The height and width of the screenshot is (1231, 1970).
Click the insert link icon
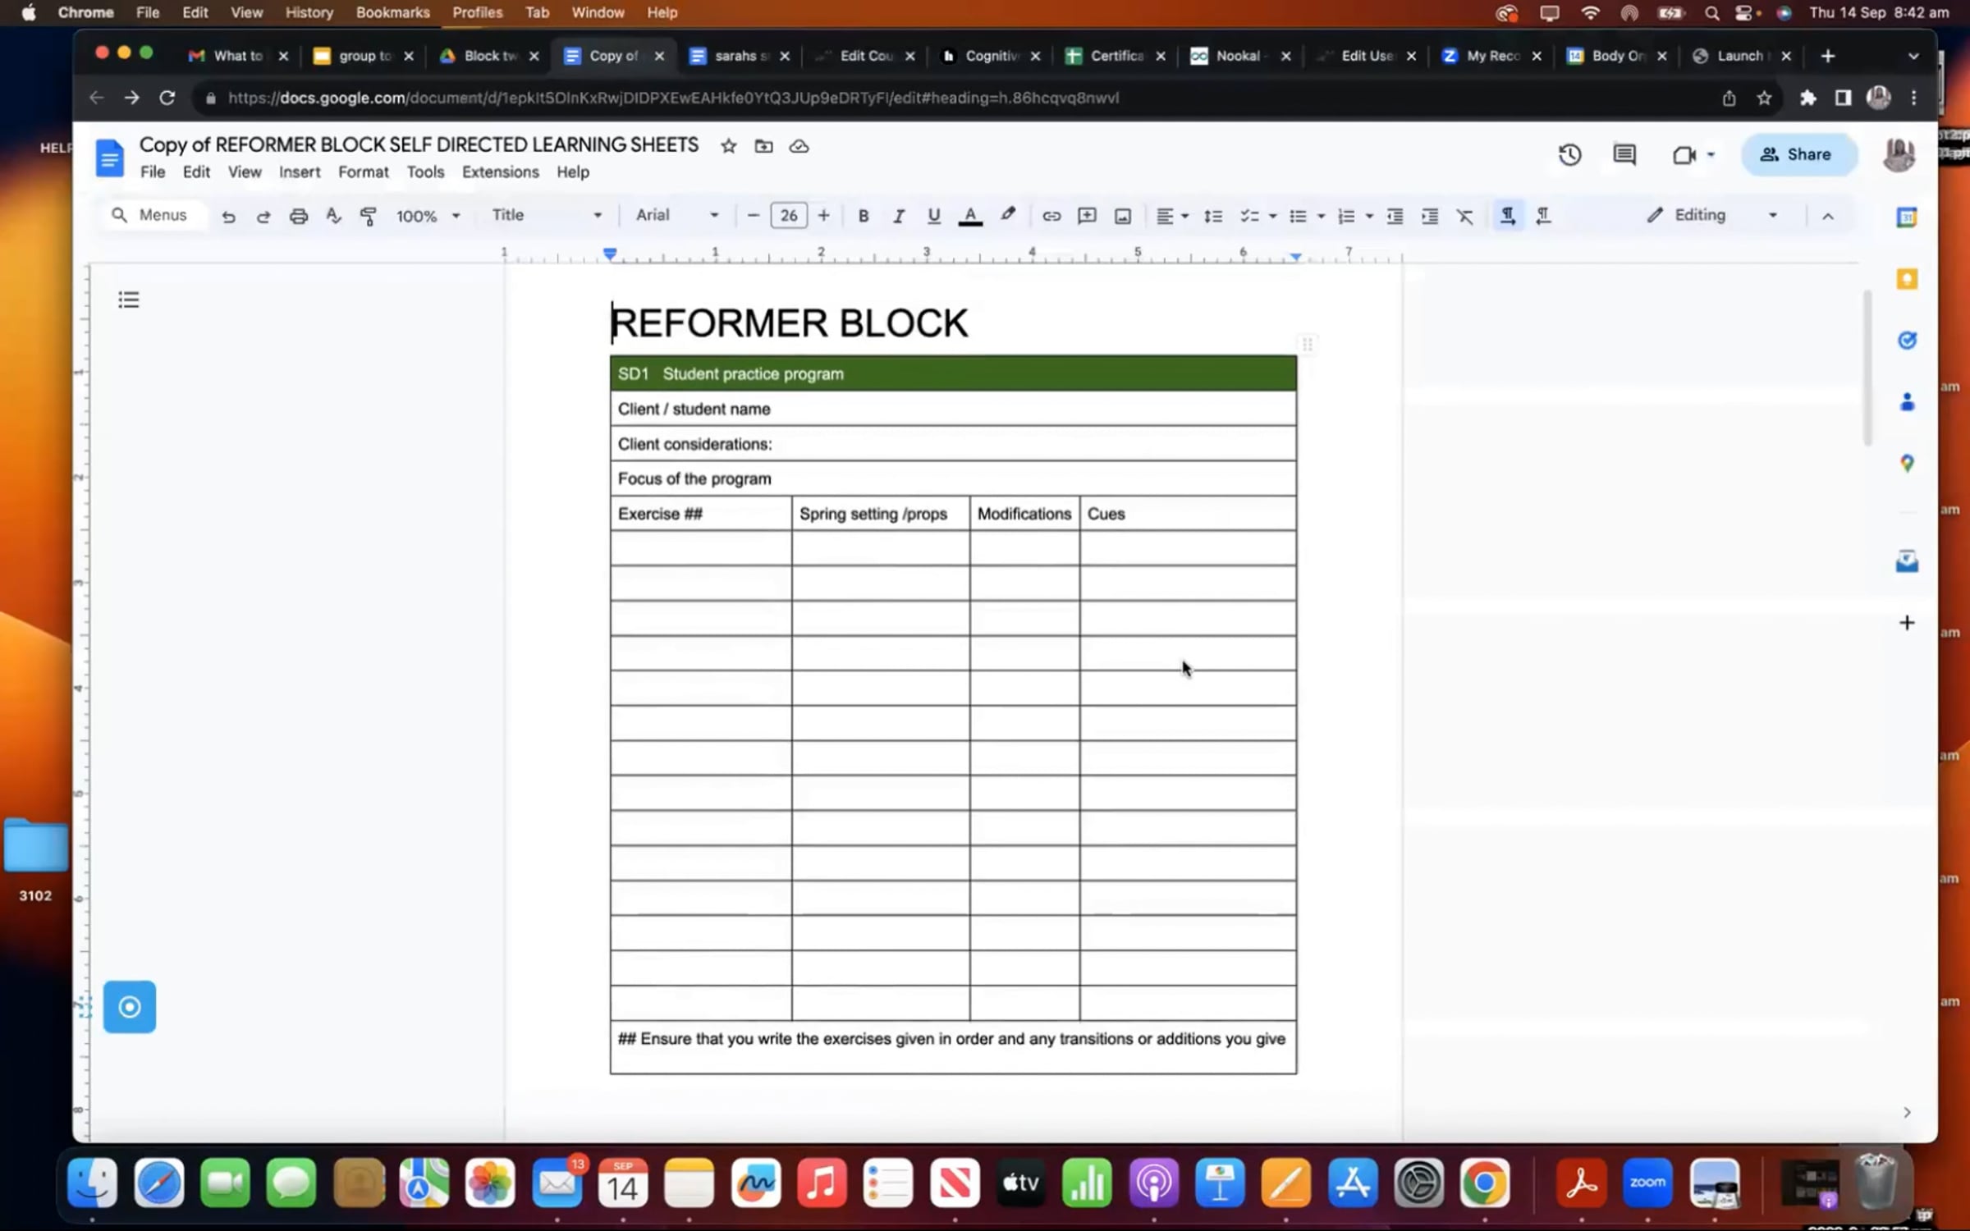tap(1051, 216)
